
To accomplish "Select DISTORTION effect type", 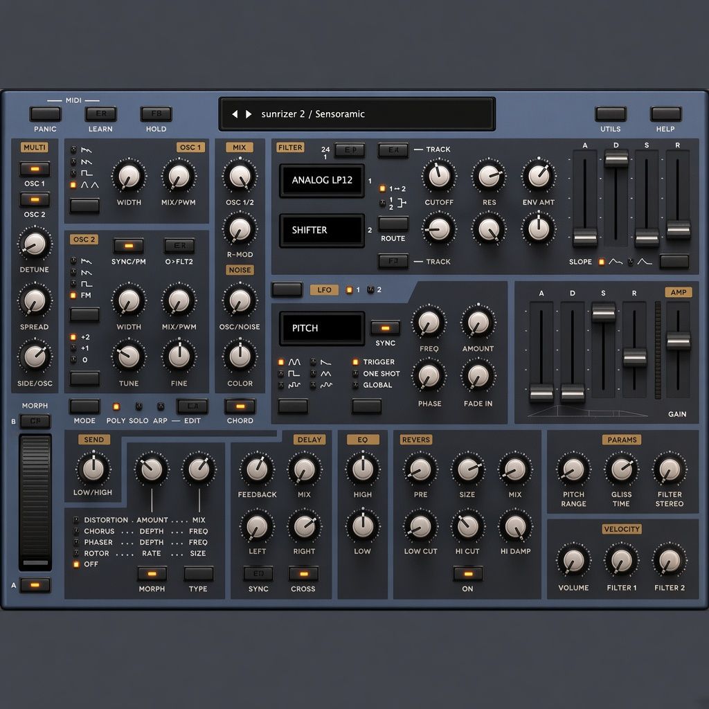I will 76,521.
